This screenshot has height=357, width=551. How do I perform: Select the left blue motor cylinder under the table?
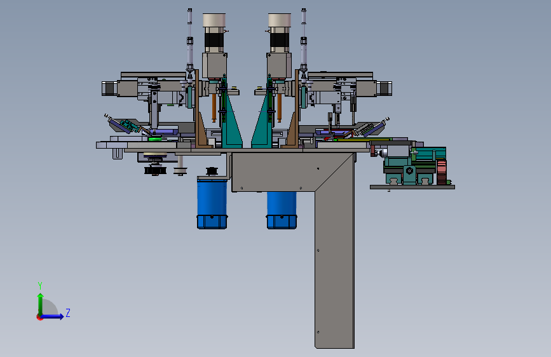(x=212, y=203)
